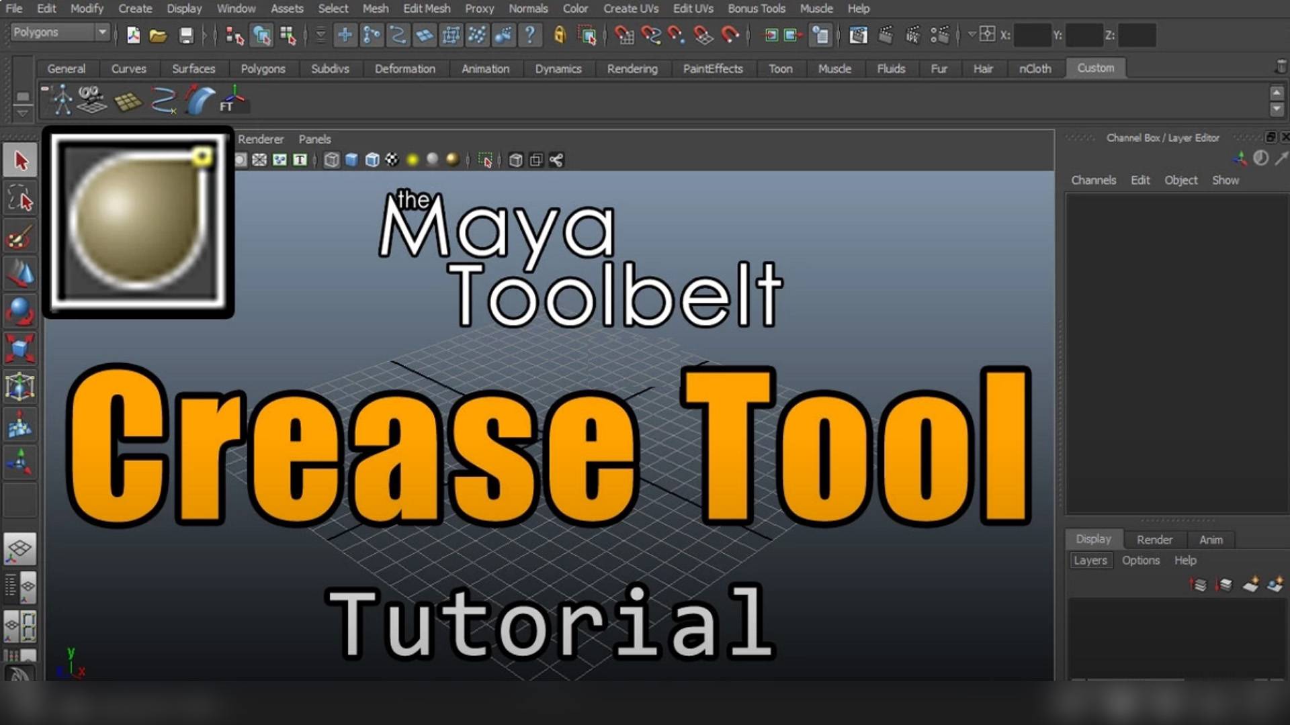This screenshot has width=1290, height=725.
Task: Click the skeleton shelf icon
Action: [x=62, y=100]
